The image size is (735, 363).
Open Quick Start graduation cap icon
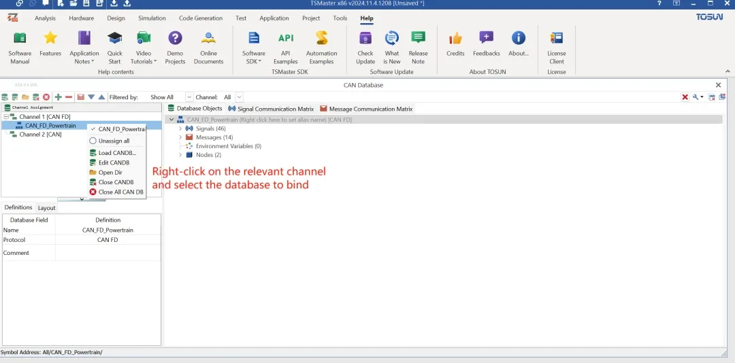click(114, 38)
